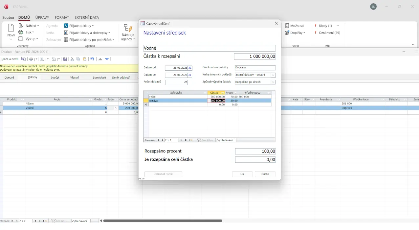Click the scissors cut icon in toolbar
Image resolution: width=419 pixels, height=230 pixels.
coord(72,59)
